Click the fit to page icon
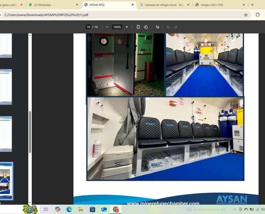Viewport: 265px width, 214px height. click(x=138, y=27)
